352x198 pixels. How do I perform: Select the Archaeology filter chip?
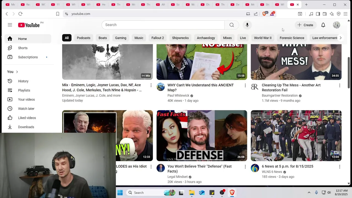[206, 38]
